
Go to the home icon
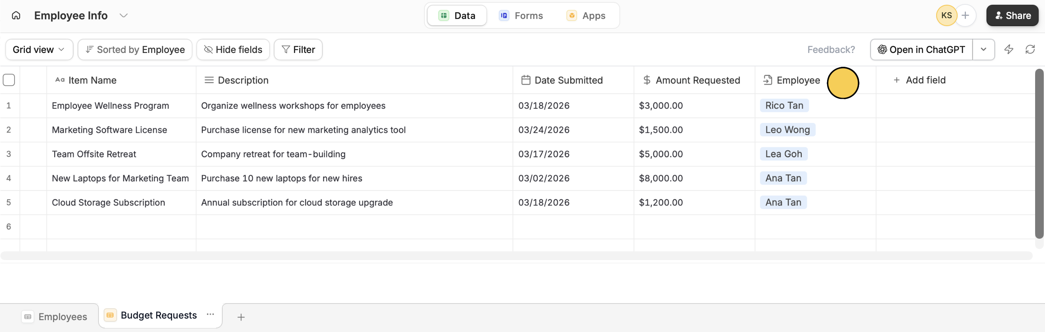pyautogui.click(x=16, y=15)
